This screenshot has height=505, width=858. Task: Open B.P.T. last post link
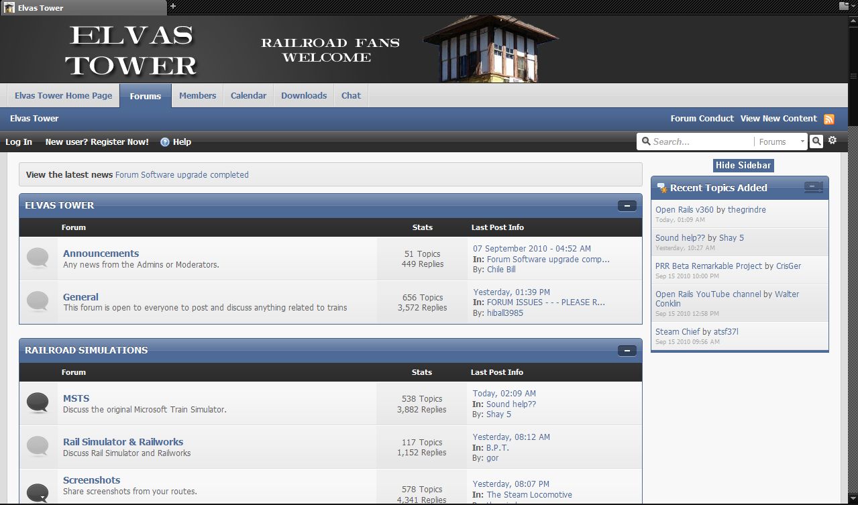point(498,447)
